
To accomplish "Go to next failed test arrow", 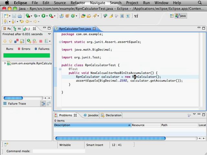I will click(5, 41).
